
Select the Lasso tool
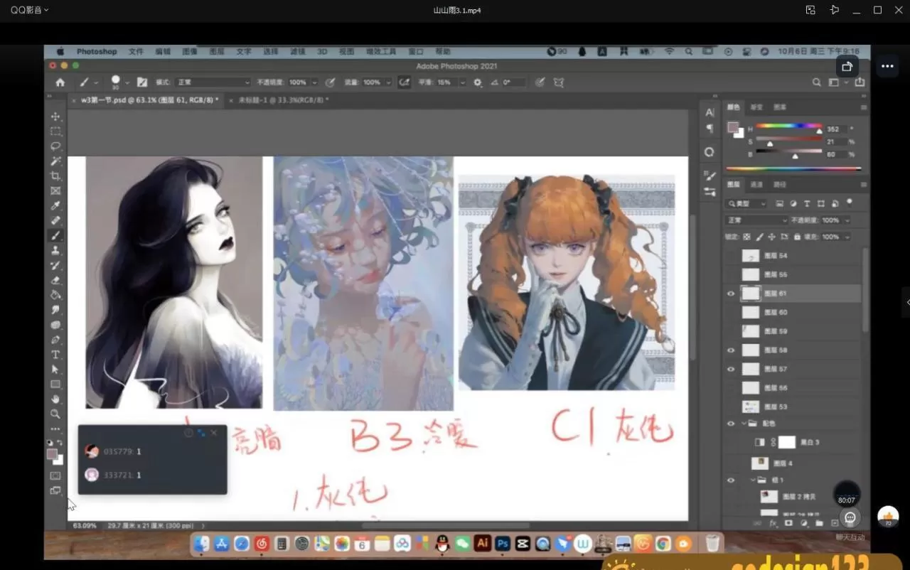click(55, 146)
